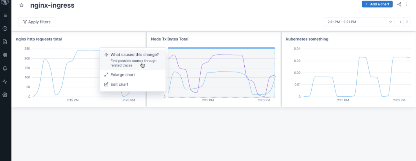
Task: Open the alerts bell sidebar icon
Action: pos(5,68)
